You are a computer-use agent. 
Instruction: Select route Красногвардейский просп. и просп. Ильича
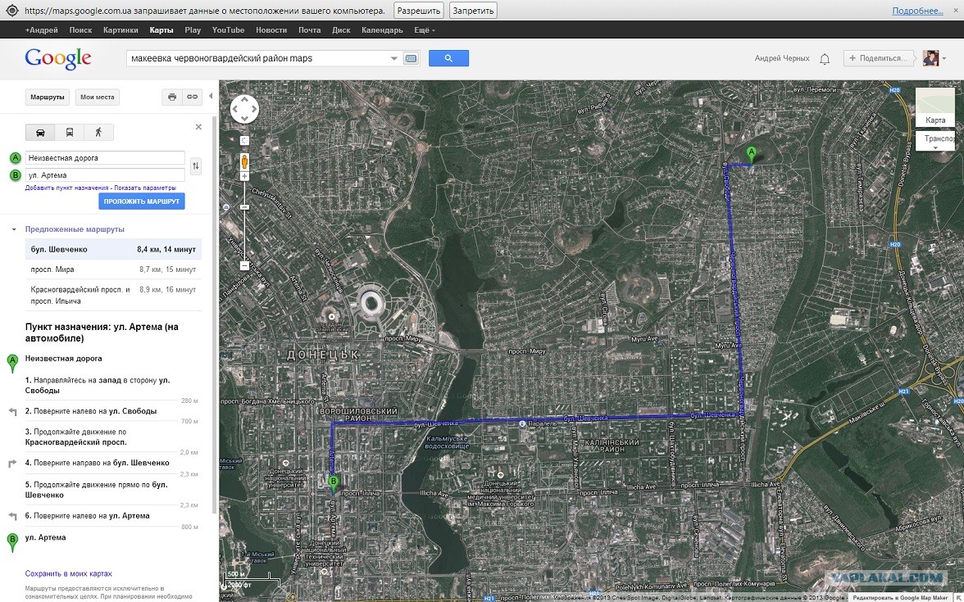pyautogui.click(x=113, y=296)
